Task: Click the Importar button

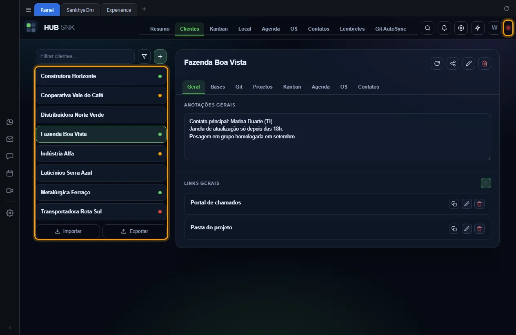Action: [x=68, y=231]
